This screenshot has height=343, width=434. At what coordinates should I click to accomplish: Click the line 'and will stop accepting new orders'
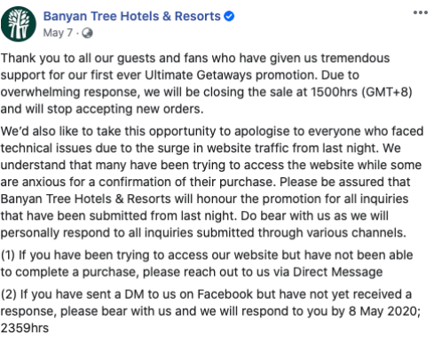click(x=102, y=109)
